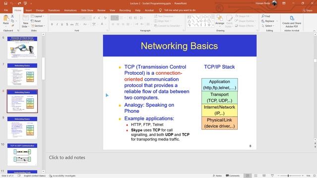Click the Quick Styles icon

[x=229, y=18]
